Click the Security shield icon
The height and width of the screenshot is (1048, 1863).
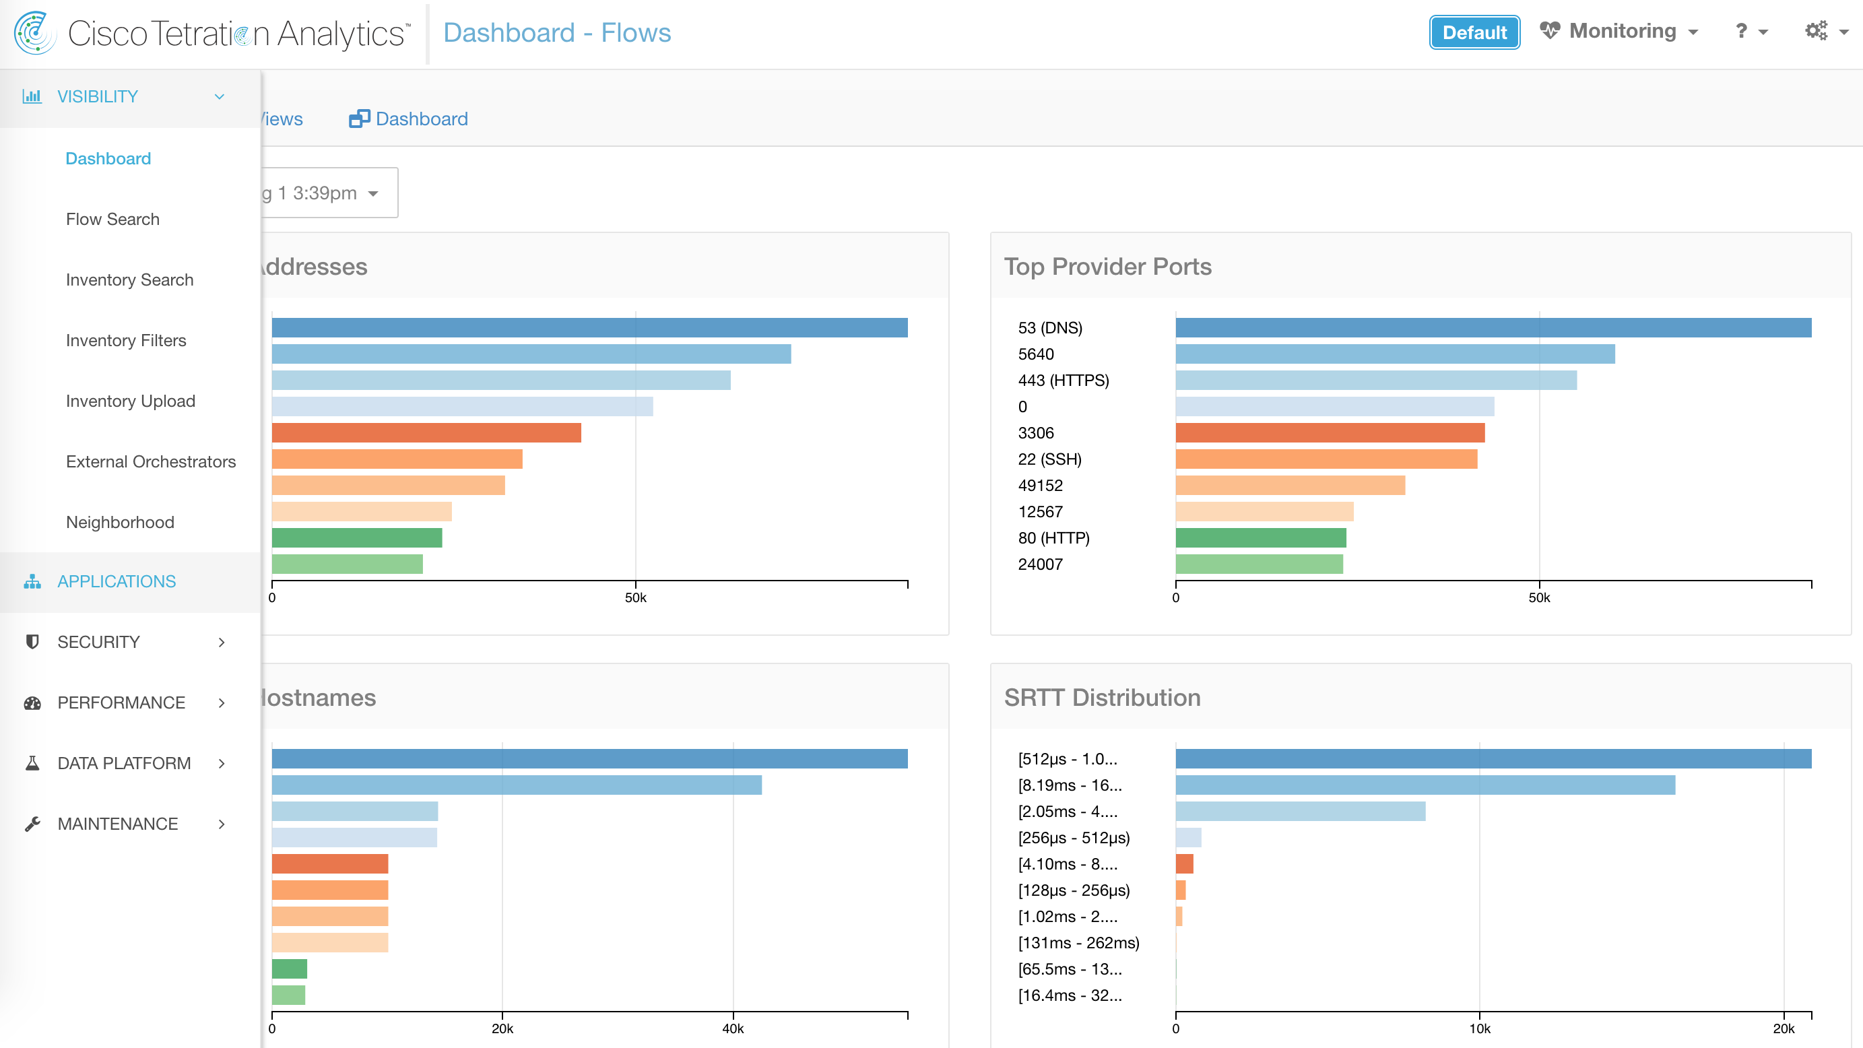coord(32,643)
